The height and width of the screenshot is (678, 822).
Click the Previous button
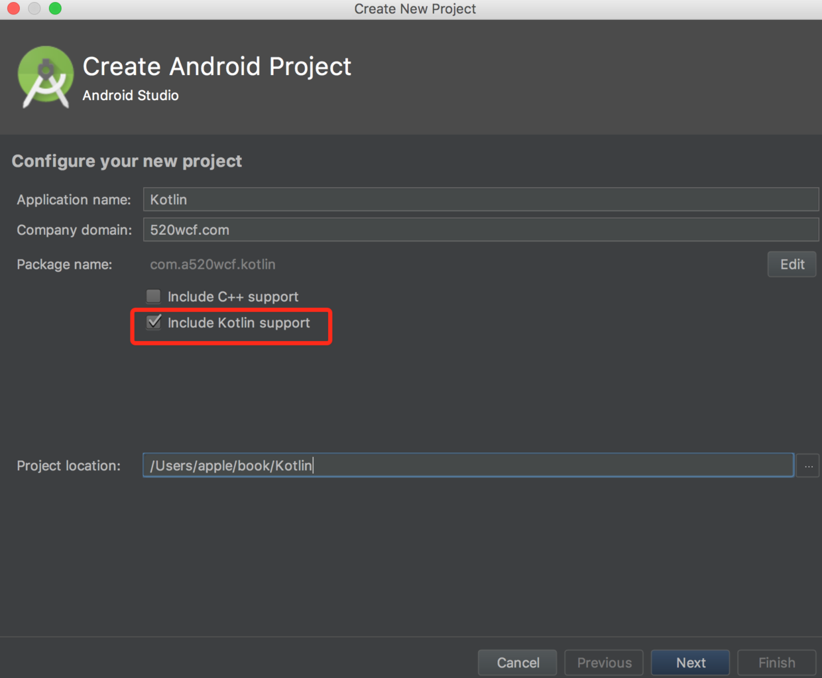(604, 663)
